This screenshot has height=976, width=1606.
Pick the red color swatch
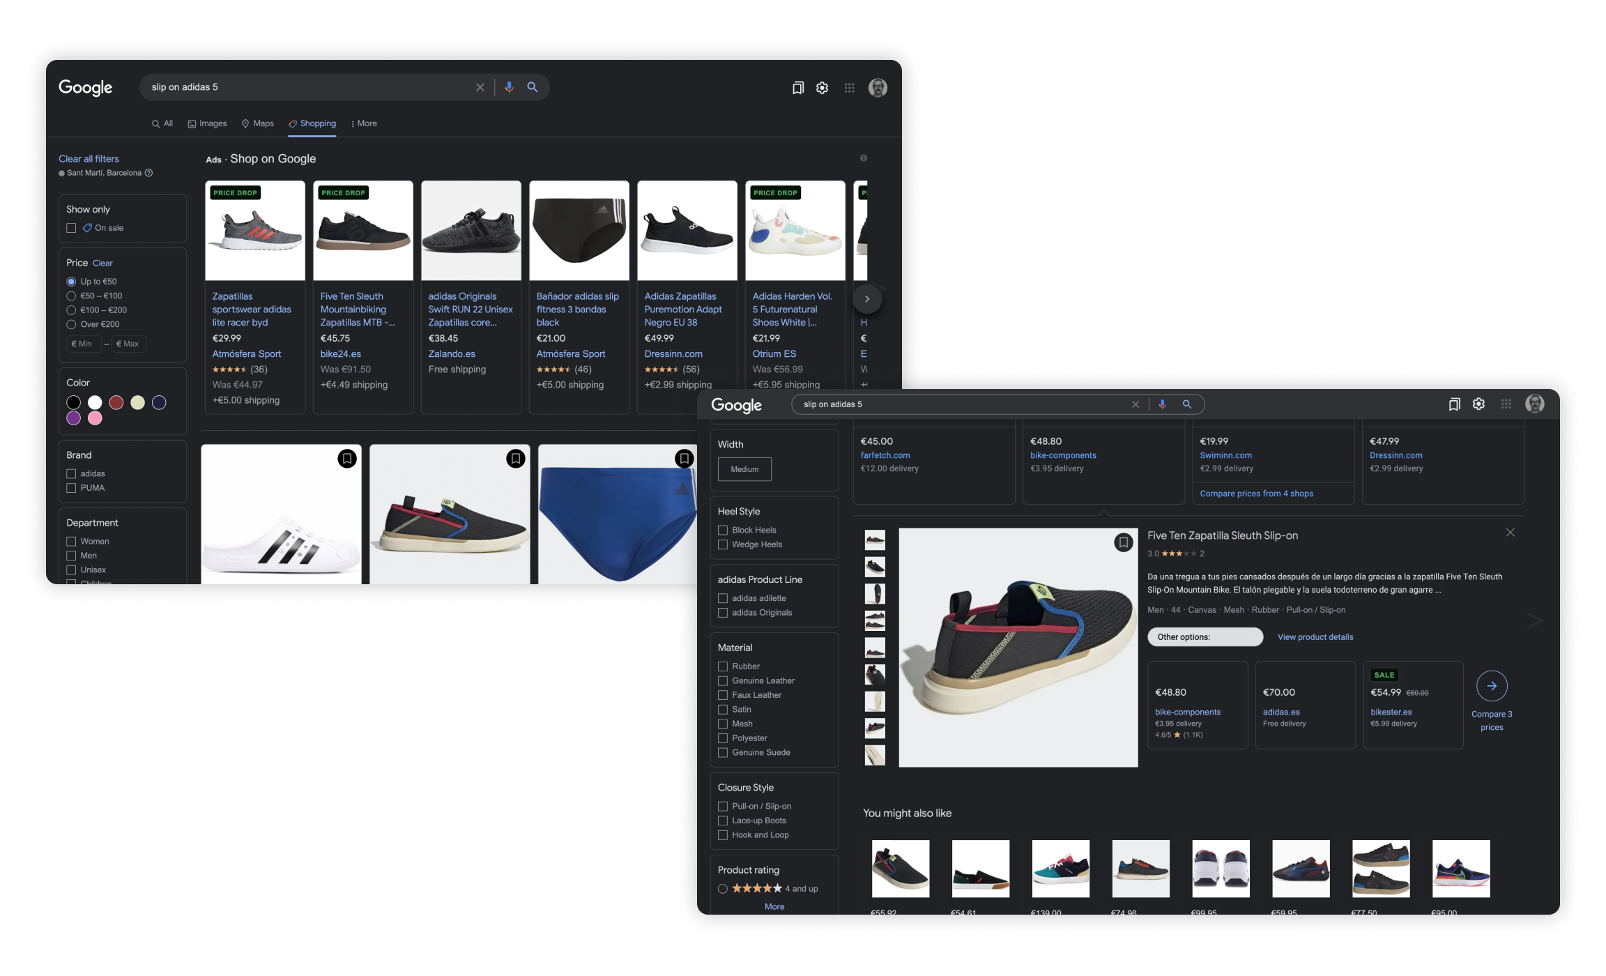[x=116, y=402]
